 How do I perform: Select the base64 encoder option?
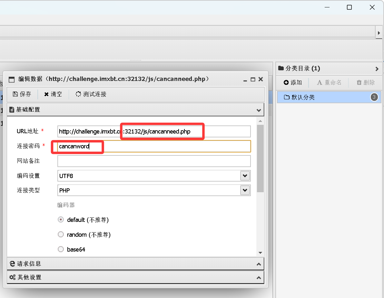tap(61, 249)
